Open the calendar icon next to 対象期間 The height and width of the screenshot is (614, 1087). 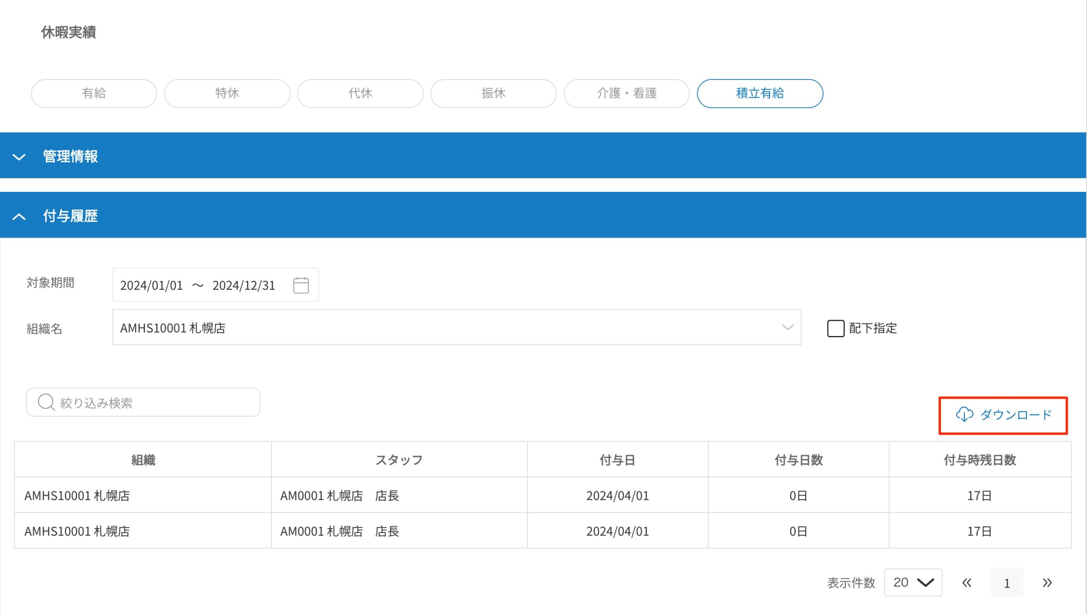click(301, 285)
